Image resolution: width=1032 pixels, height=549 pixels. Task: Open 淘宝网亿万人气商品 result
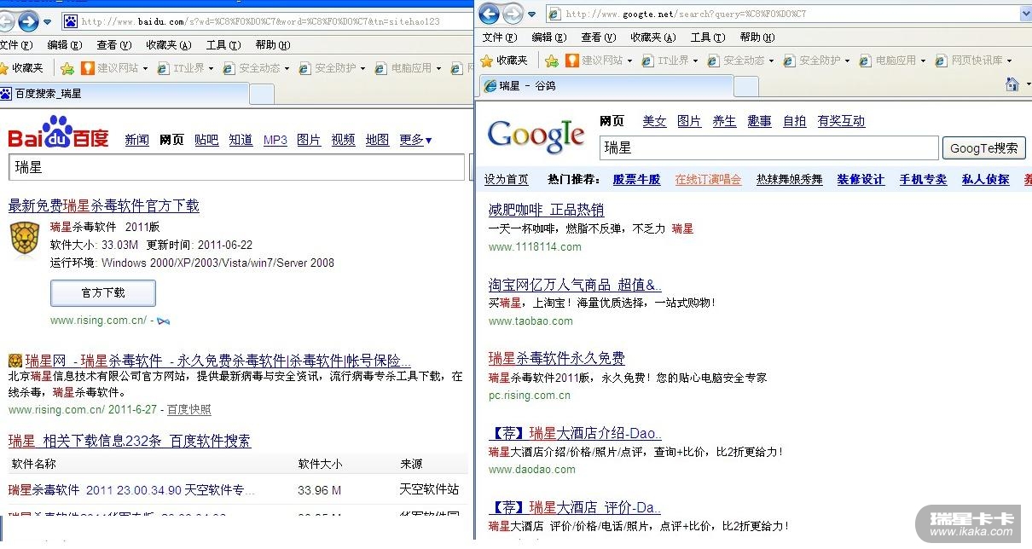(575, 285)
